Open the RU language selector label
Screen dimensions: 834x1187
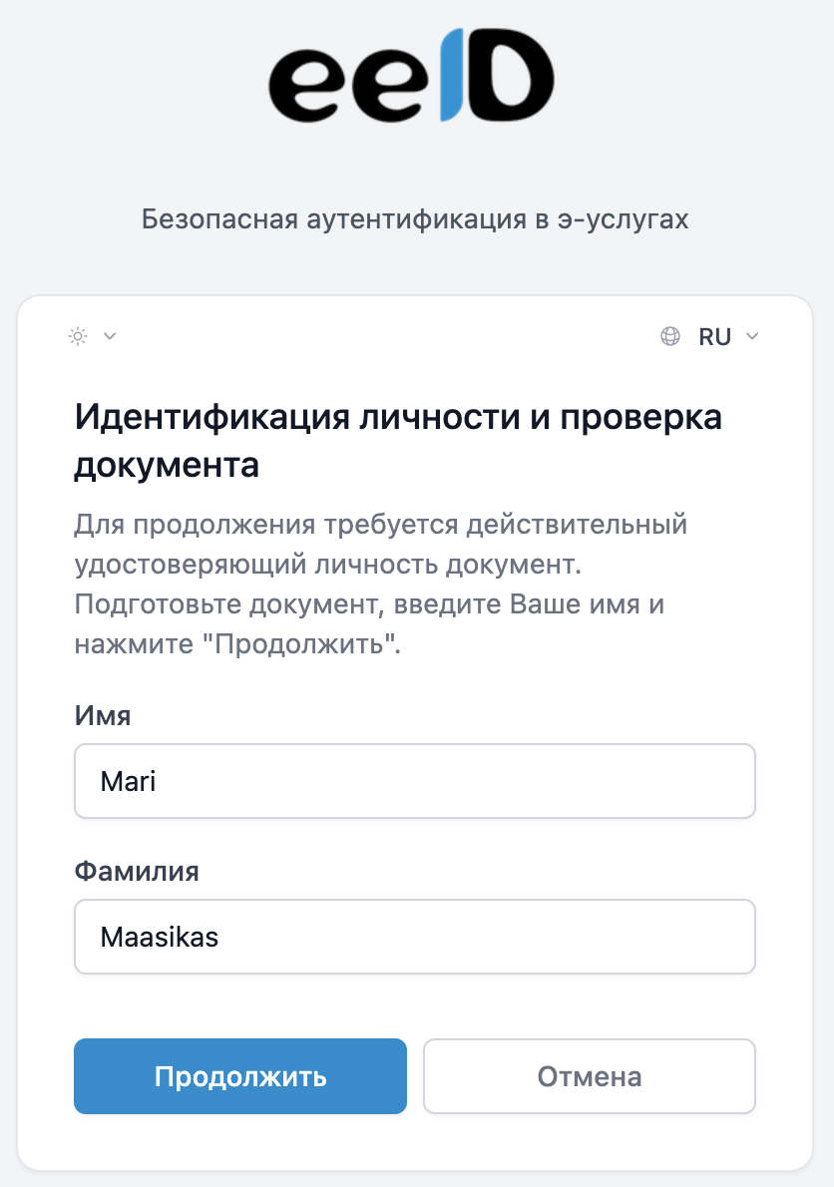coord(714,337)
